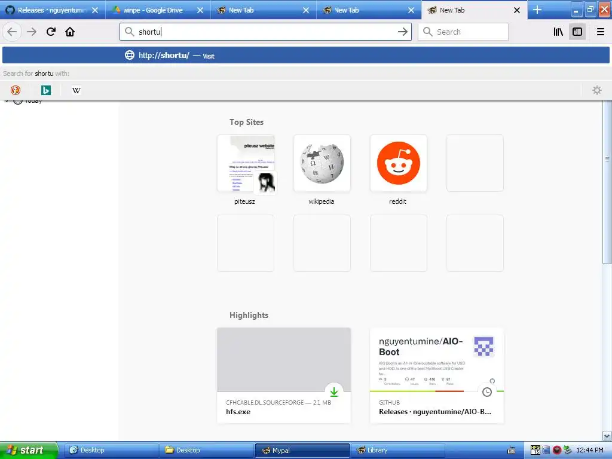Image resolution: width=612 pixels, height=459 pixels.
Task: Switch to the folder Desktop taskbar button
Action: [207, 450]
